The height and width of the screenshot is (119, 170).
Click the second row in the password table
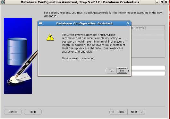click(x=148, y=38)
